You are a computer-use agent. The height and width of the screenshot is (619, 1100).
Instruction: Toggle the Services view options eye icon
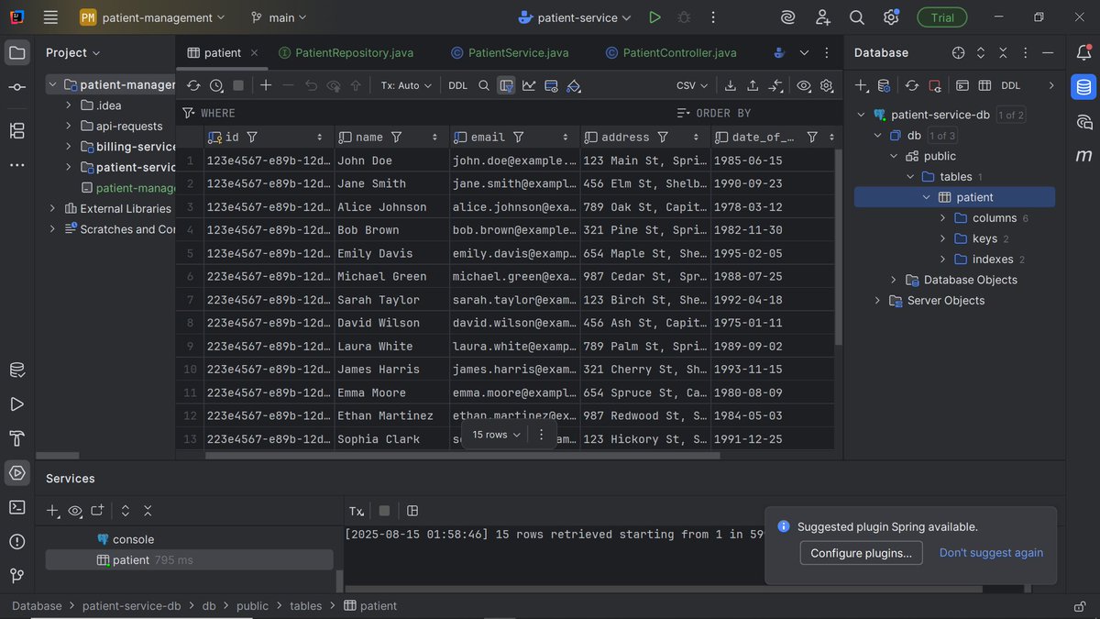tap(75, 511)
